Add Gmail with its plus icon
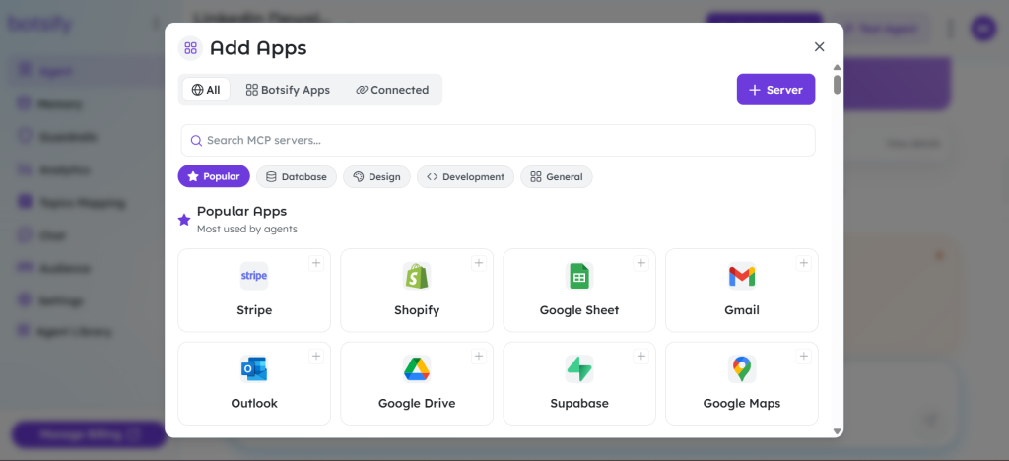 803,263
